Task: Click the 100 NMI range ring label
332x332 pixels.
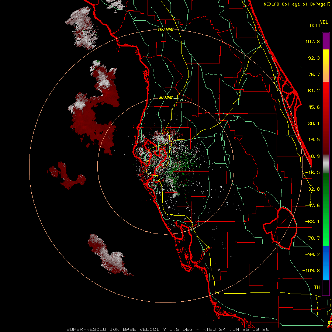Action: tap(166, 29)
